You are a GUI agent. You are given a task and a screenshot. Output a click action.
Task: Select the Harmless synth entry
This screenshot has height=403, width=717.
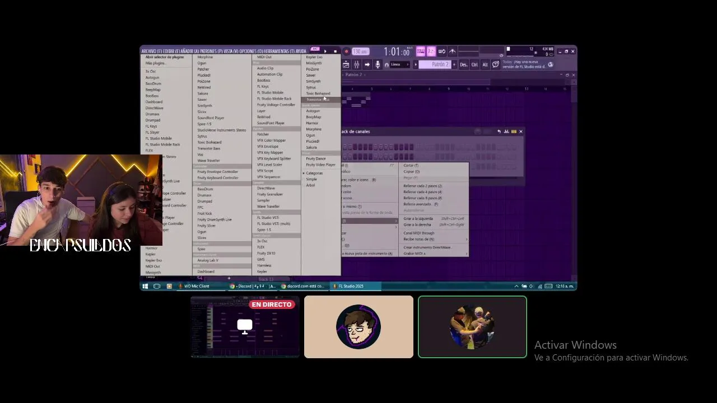[x=264, y=265]
